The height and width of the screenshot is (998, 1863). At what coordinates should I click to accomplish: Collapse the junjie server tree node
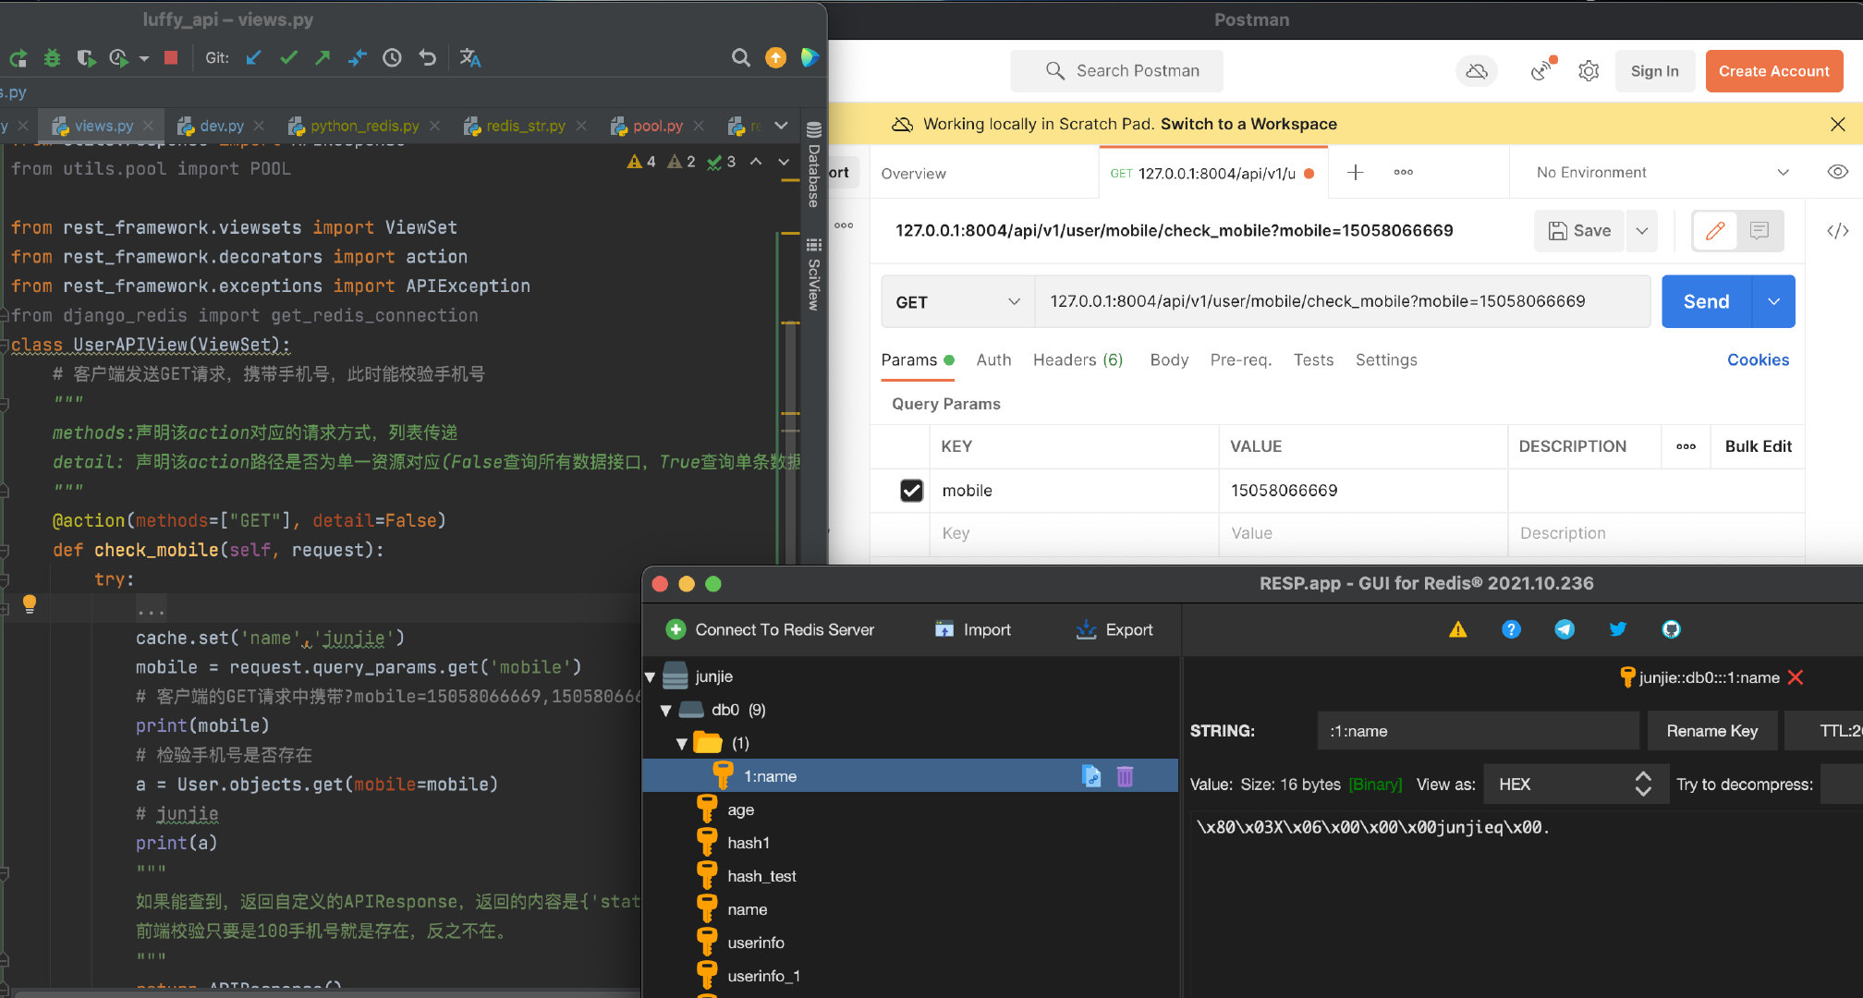[x=650, y=677]
